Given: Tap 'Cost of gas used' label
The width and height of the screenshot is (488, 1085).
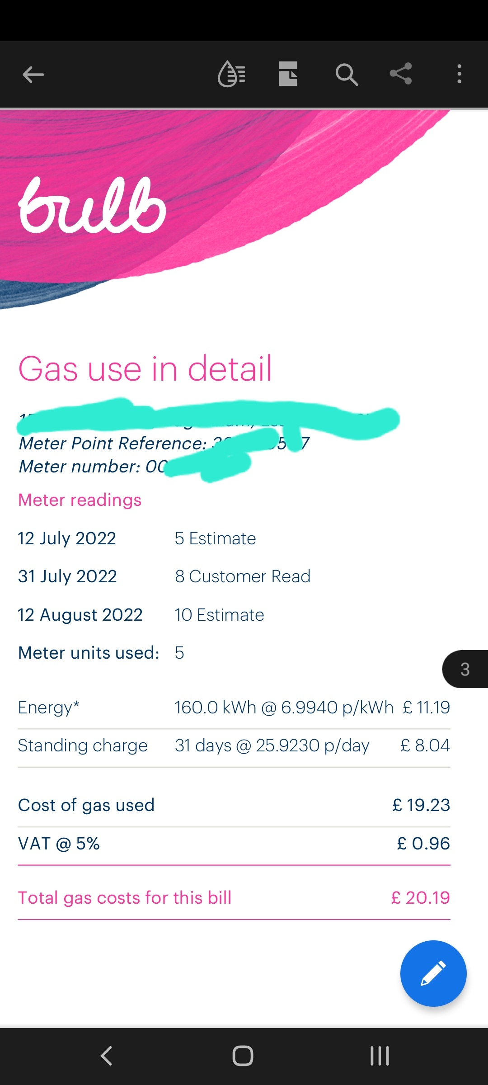Looking at the screenshot, I should pos(86,805).
